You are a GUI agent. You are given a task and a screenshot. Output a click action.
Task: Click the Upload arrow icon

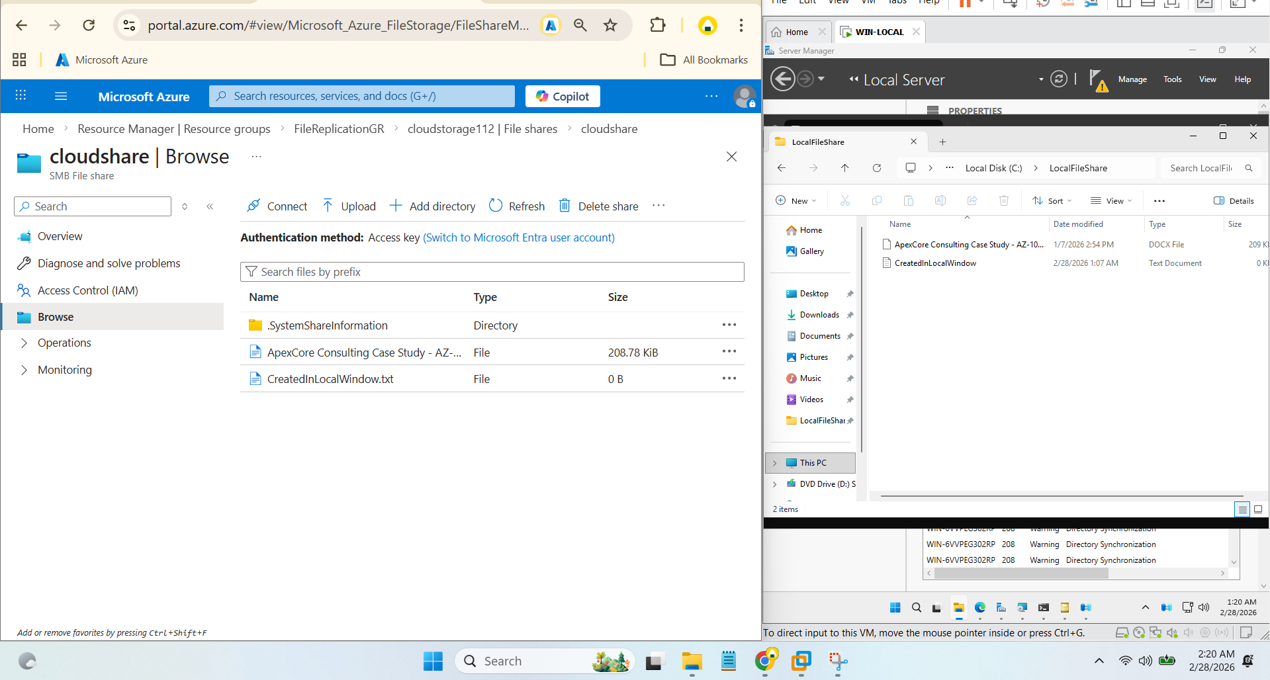(328, 206)
